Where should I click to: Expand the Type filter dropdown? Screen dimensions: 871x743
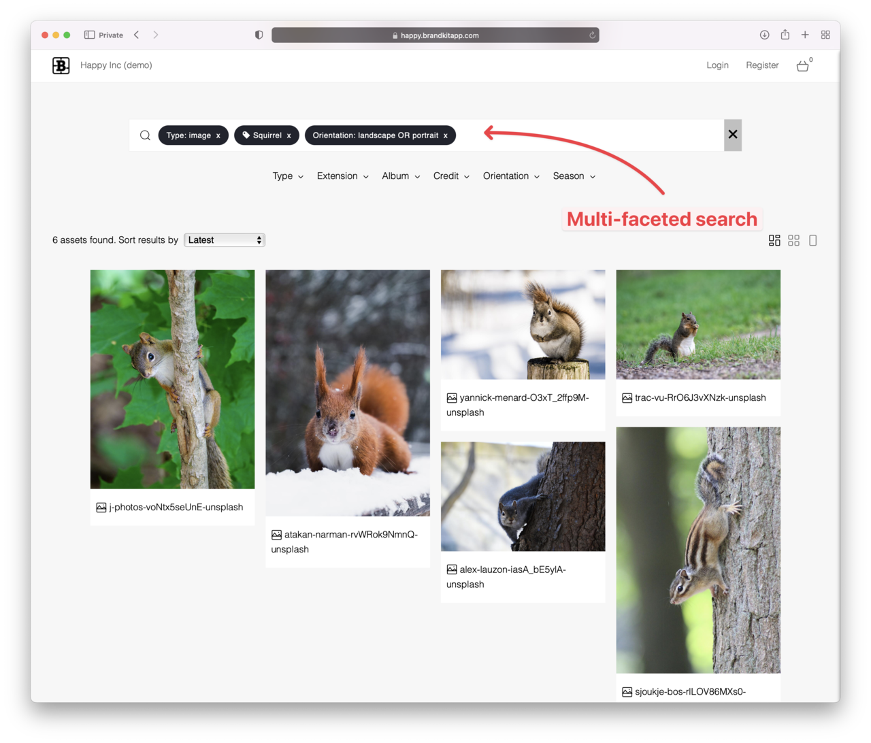click(x=288, y=176)
